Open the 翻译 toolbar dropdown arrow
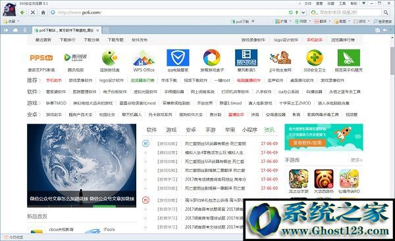The image size is (395, 241). coord(330,22)
